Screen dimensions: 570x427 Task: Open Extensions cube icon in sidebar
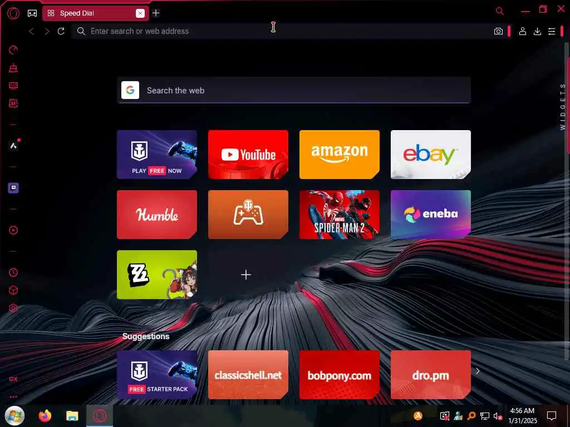tap(13, 290)
